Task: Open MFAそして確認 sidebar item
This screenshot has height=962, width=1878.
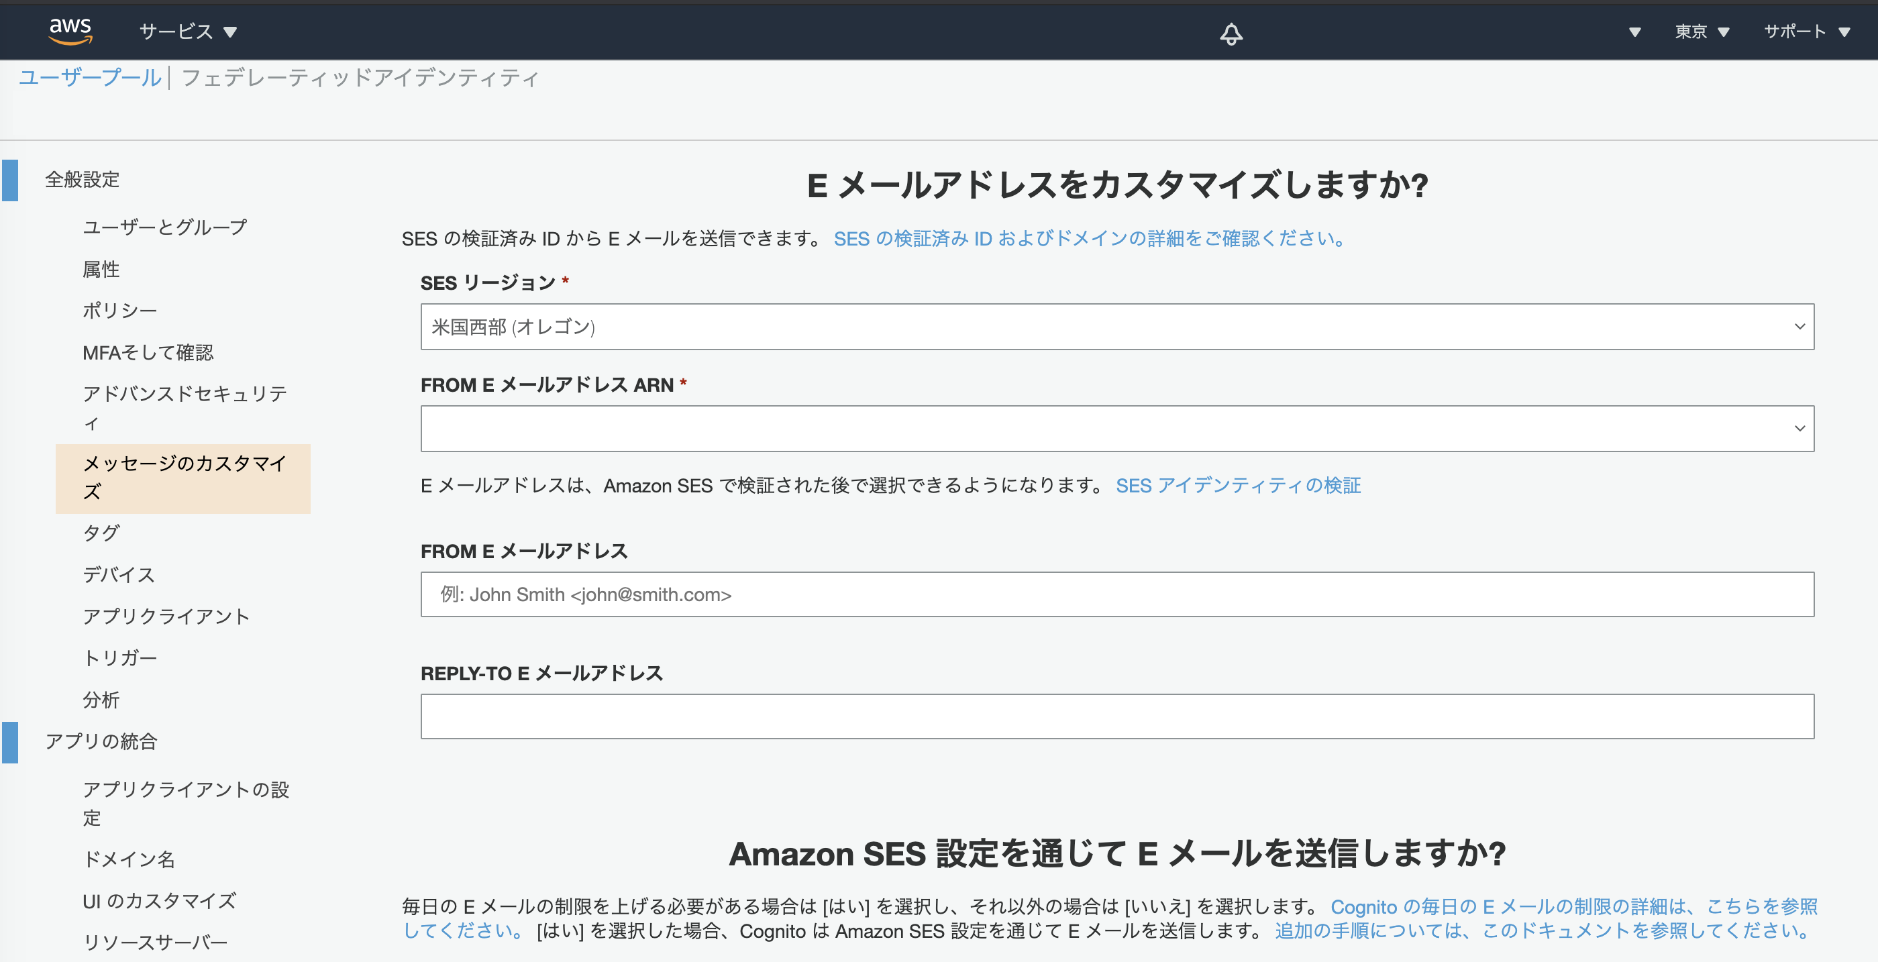Action: 148,353
